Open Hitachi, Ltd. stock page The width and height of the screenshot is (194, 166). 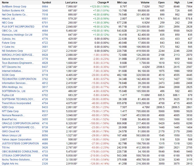pyautogui.click(x=9, y=19)
